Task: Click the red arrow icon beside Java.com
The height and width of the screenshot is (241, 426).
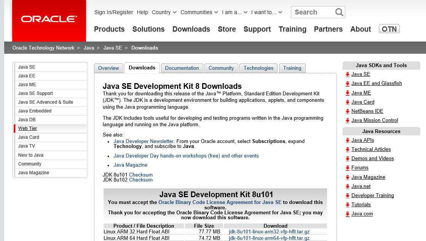Action: tap(348, 214)
